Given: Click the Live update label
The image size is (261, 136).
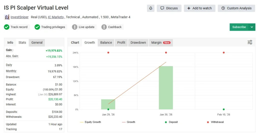Looking at the screenshot, I should 87,27.
